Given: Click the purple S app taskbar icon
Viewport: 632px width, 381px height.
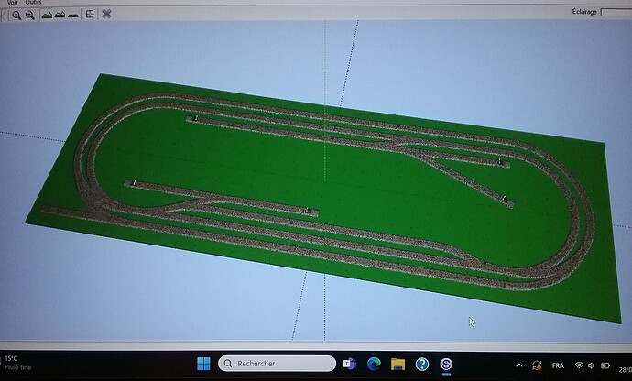Looking at the screenshot, I should [446, 365].
